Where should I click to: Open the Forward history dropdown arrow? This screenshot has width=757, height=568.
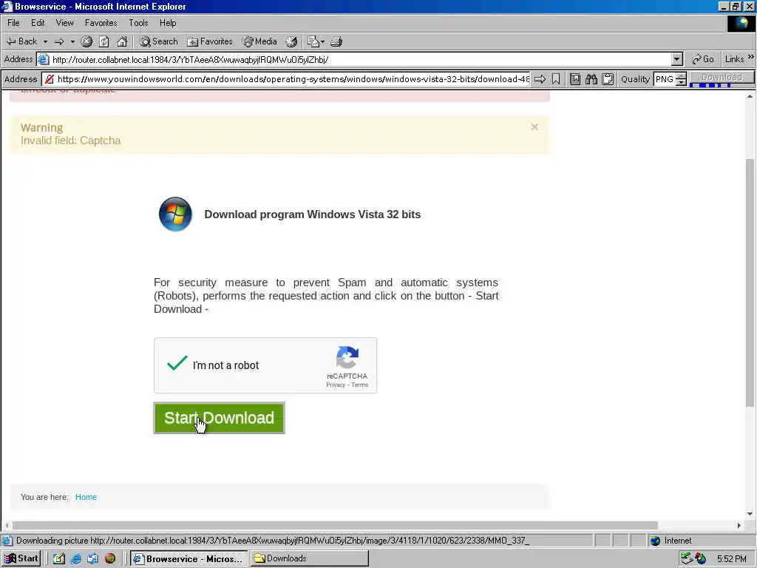(72, 41)
